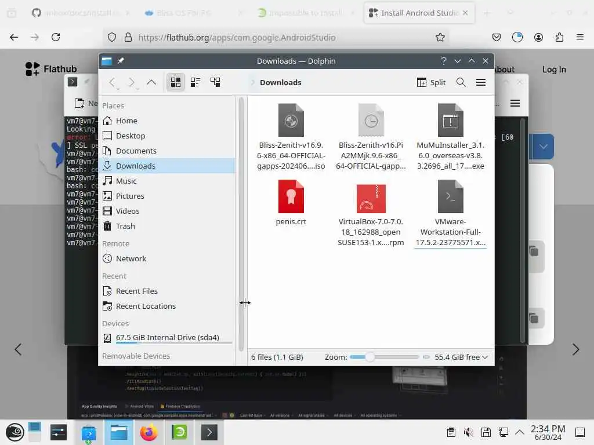Open the terminal window hamburger menu
The image size is (594, 445).
515,103
